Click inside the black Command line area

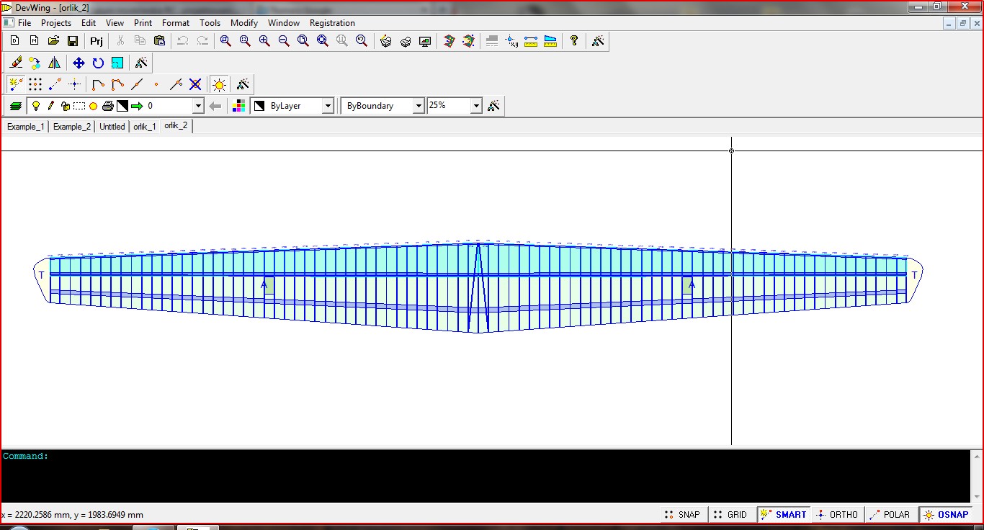[486, 476]
